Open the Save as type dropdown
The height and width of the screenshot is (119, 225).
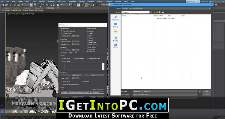coord(196,95)
